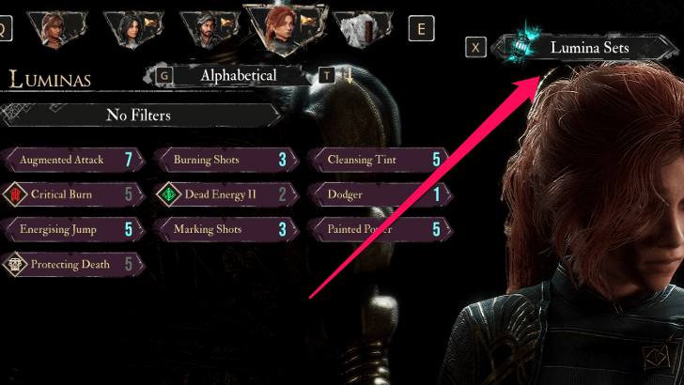This screenshot has height=385, width=684.
Task: Select the Augmented Attack lumina
Action: 74,160
